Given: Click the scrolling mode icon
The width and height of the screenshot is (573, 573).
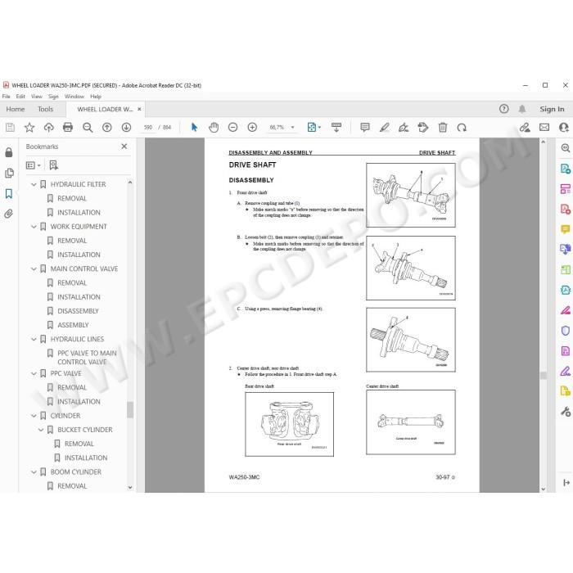Looking at the screenshot, I should pos(336,127).
